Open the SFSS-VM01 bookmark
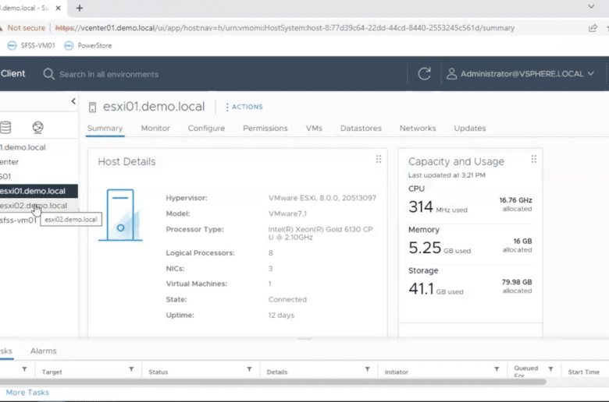 (31, 45)
